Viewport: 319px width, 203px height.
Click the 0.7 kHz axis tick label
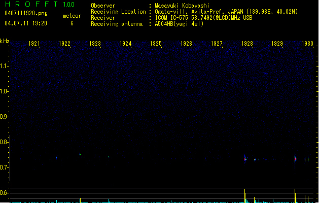4,167
